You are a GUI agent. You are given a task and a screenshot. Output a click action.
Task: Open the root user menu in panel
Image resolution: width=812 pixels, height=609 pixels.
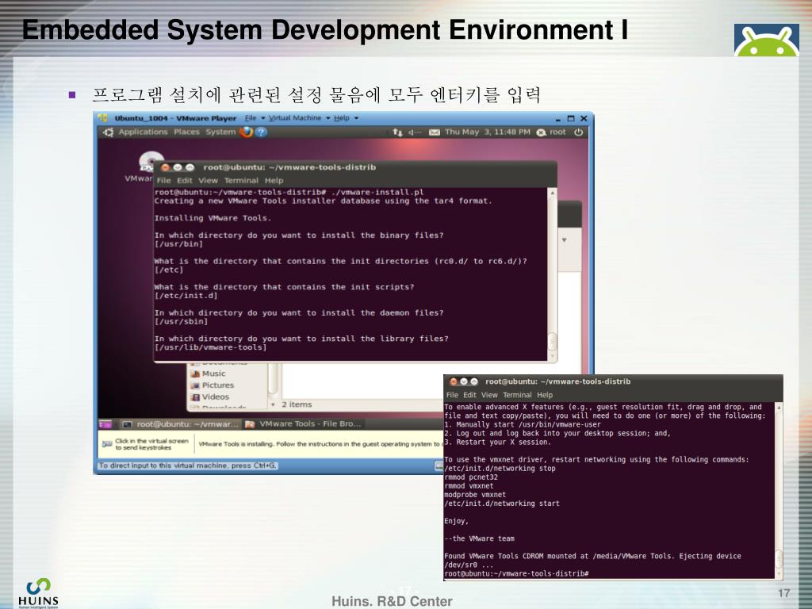(551, 132)
